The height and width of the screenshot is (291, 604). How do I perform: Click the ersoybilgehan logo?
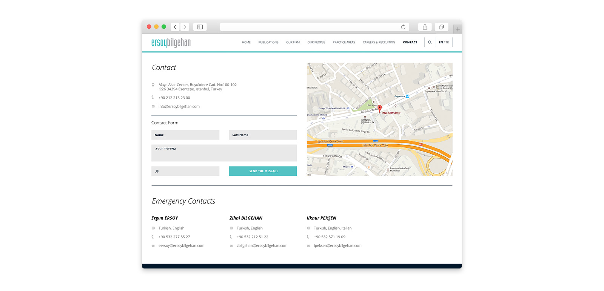[x=171, y=43]
